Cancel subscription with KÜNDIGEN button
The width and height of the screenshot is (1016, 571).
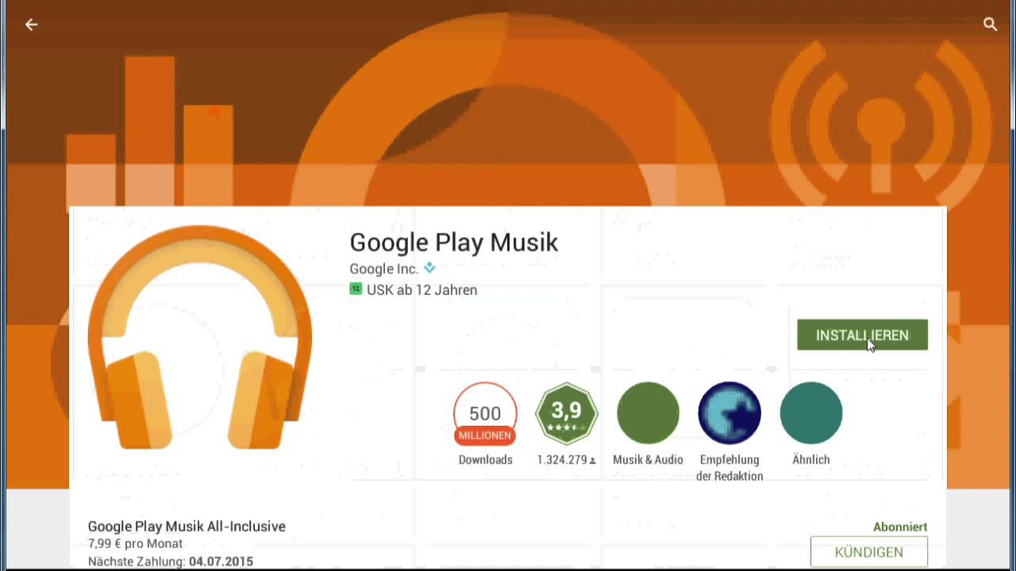pos(868,552)
